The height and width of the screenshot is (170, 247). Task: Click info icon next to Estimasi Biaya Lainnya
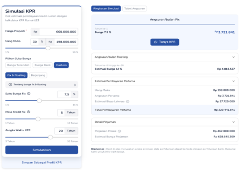click(x=128, y=101)
